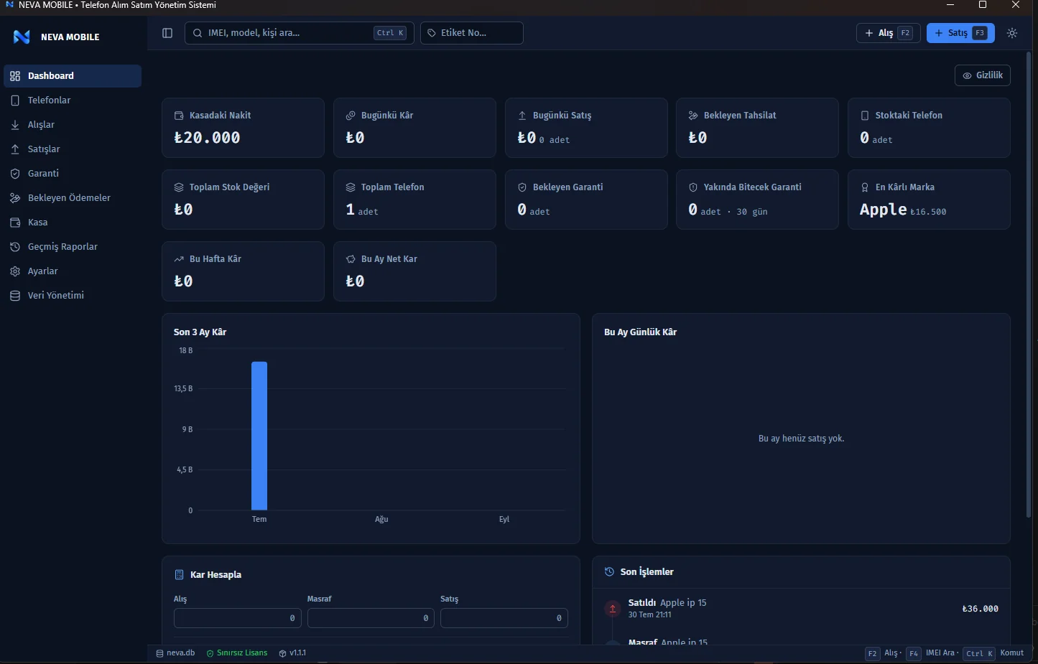This screenshot has height=664, width=1038.
Task: Click the neva.db status bar item
Action: click(x=175, y=653)
